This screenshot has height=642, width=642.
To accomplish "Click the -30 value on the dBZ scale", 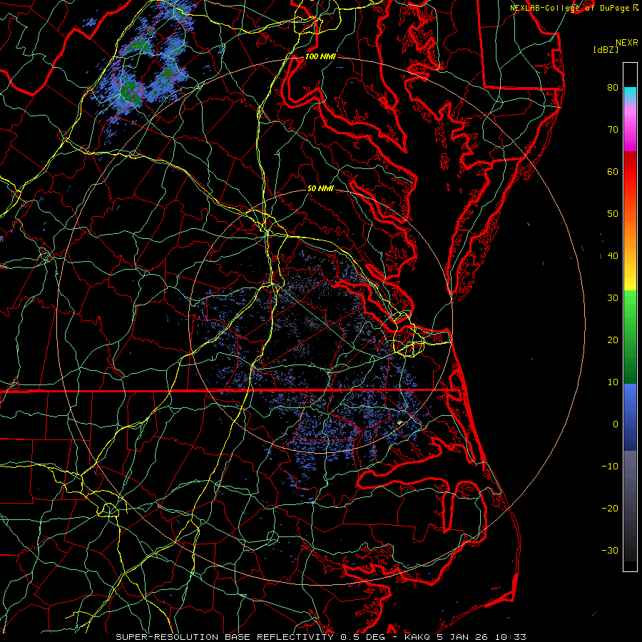I will (610, 551).
